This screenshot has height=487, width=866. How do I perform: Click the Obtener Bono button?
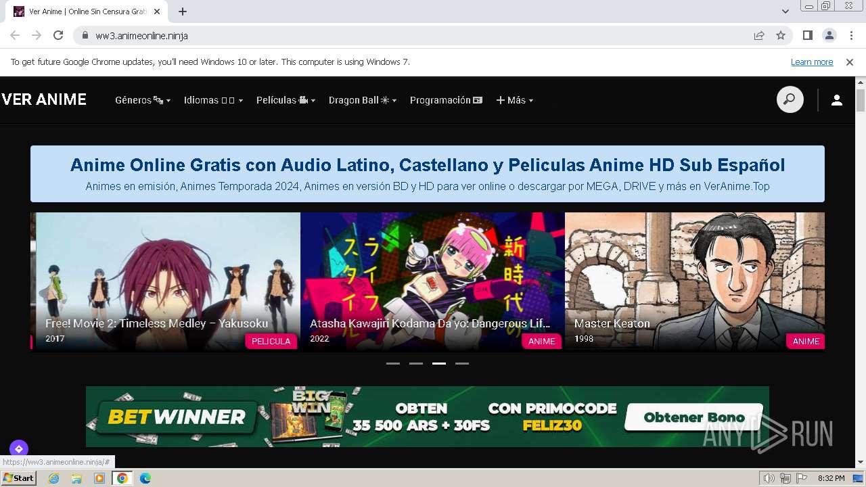(693, 417)
